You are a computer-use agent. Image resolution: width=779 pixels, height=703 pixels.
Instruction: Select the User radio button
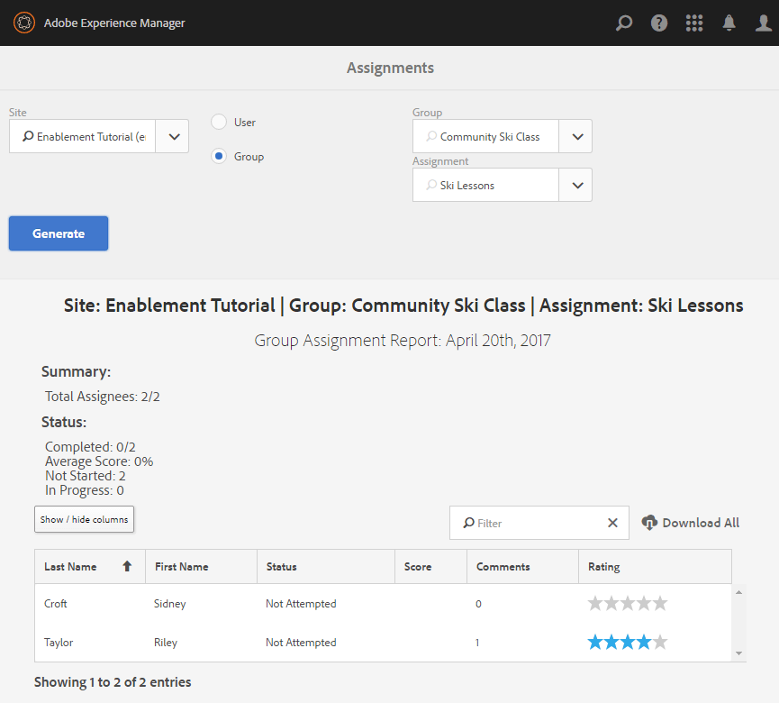coord(219,122)
